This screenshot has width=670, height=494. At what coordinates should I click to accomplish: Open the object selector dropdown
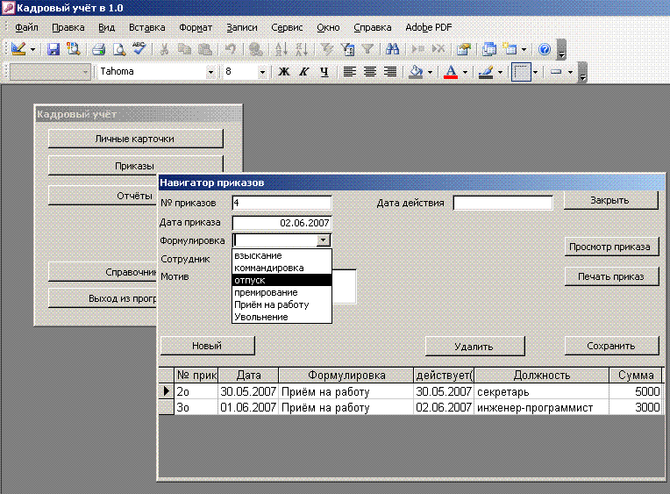point(85,72)
